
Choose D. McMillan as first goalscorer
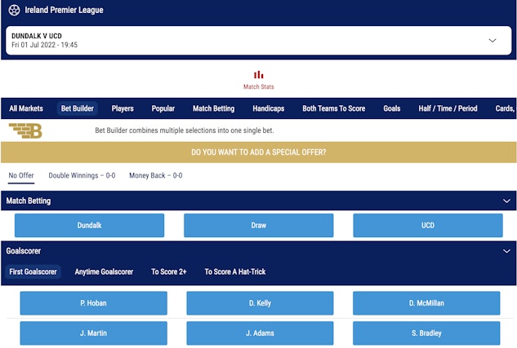click(x=426, y=303)
